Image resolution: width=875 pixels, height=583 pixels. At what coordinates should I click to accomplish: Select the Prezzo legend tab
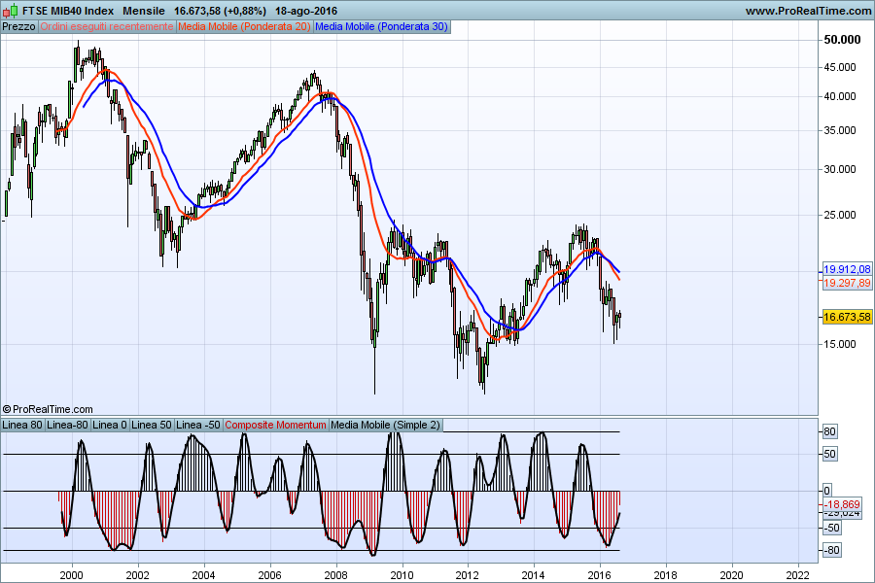[19, 27]
